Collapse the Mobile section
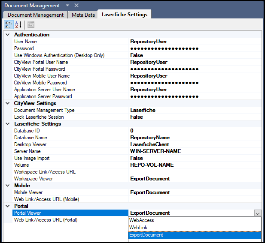Screen dimensions: 265x243 7,186
